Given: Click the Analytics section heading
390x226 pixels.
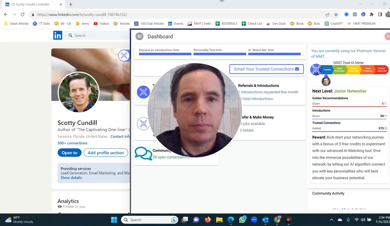Looking at the screenshot, I should 68,201.
